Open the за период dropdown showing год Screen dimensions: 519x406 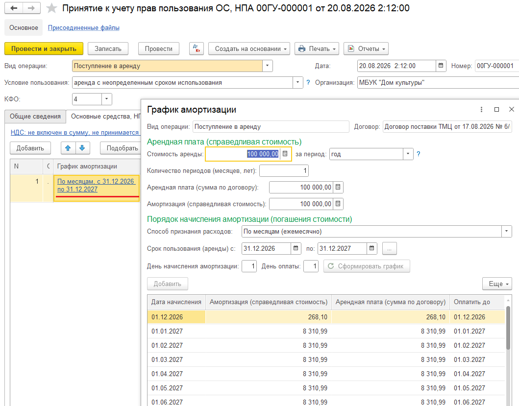coord(408,154)
